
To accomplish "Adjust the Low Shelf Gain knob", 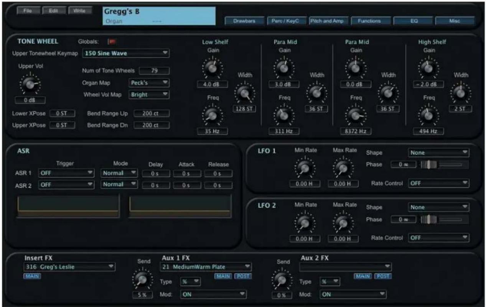I will [x=213, y=68].
